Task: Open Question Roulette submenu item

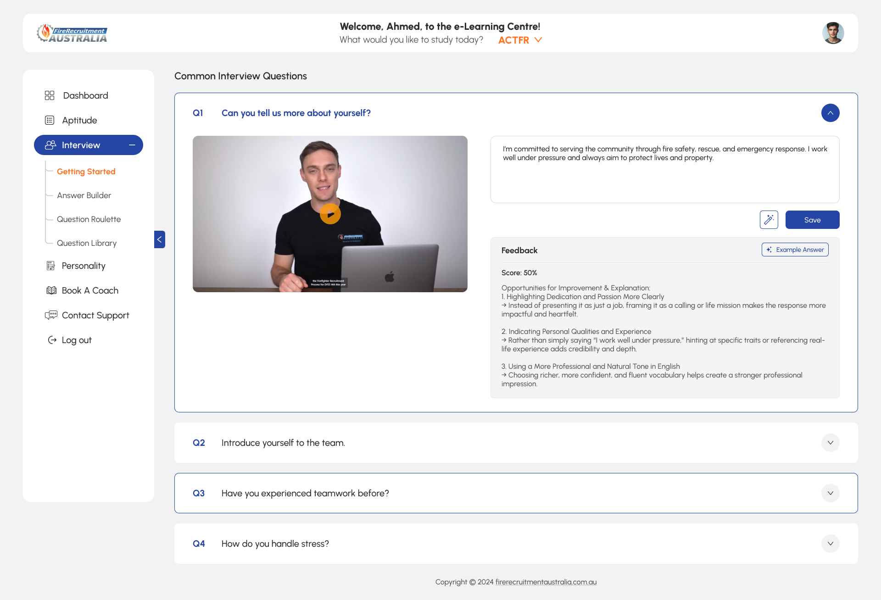Action: (x=89, y=219)
